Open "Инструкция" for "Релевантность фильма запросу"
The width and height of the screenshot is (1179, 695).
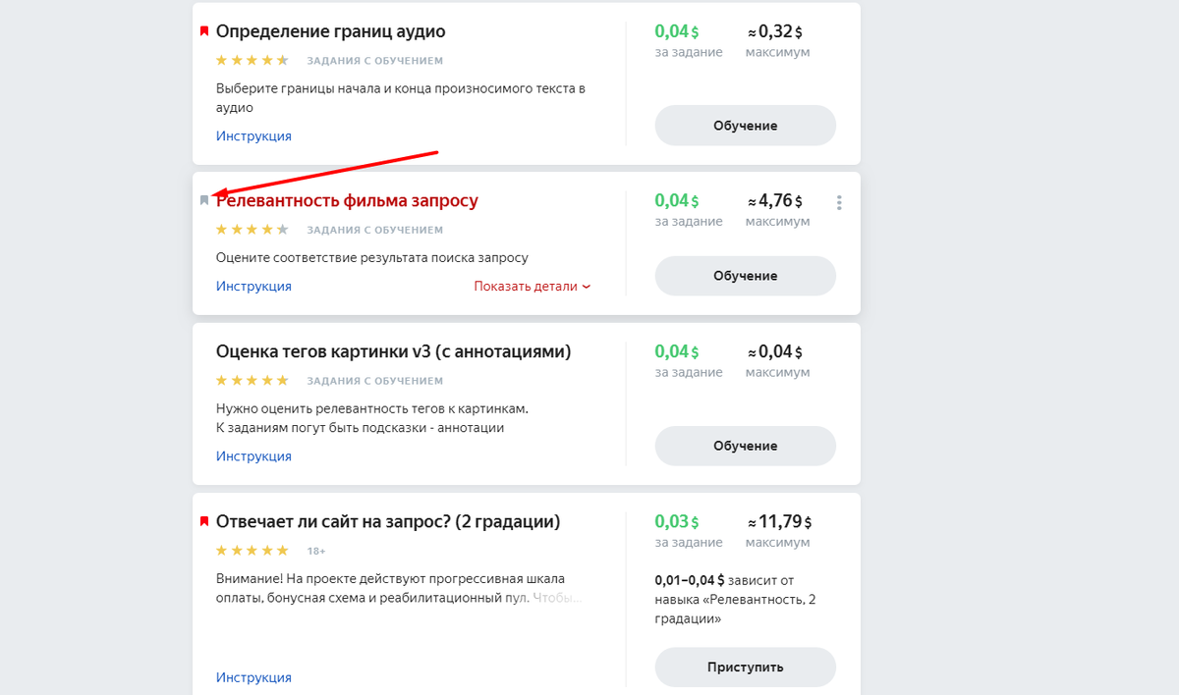point(253,287)
